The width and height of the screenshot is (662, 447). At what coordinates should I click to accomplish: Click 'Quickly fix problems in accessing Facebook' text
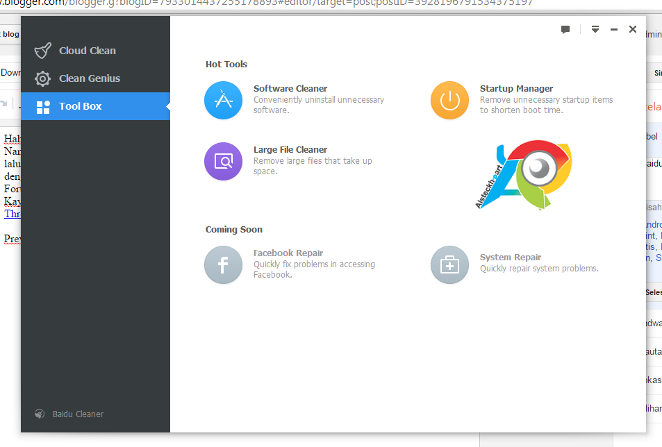point(314,269)
